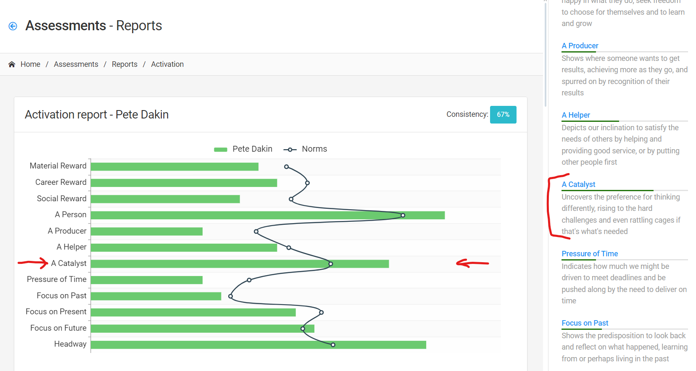The image size is (696, 371).
Task: Open the Home breadcrumb link
Action: click(30, 64)
